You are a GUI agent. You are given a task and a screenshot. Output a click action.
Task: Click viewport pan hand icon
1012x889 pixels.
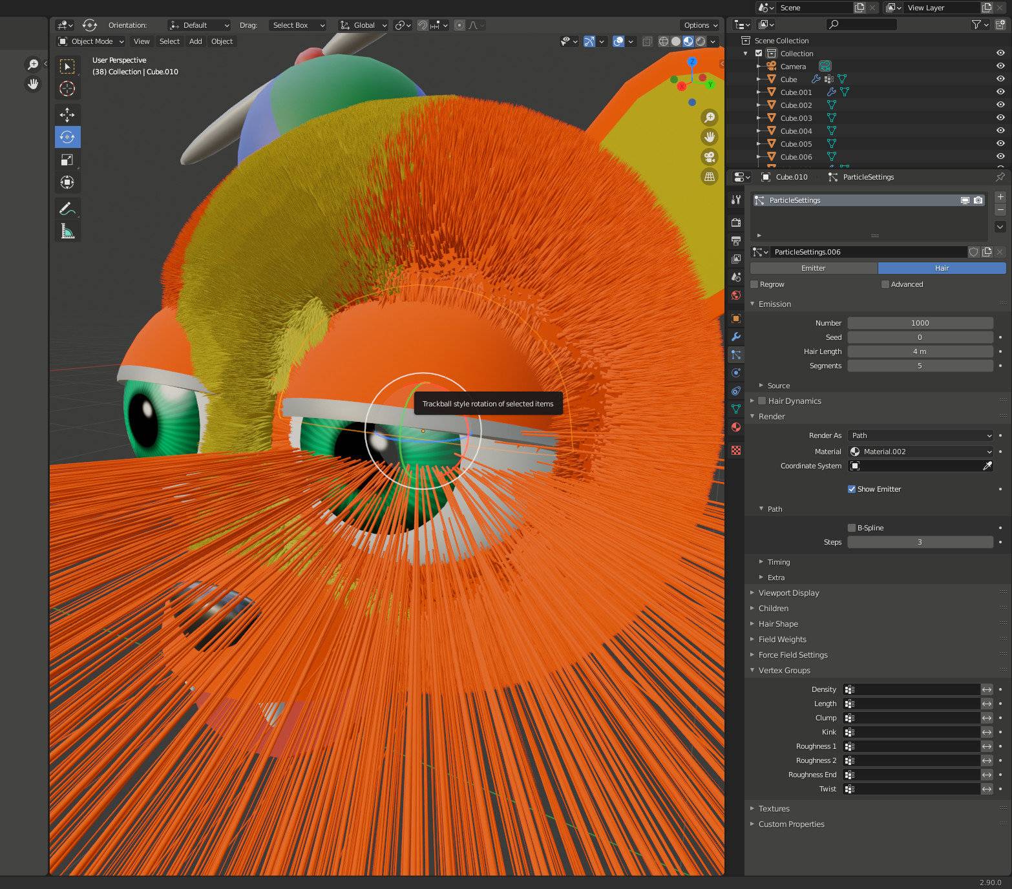pyautogui.click(x=710, y=137)
